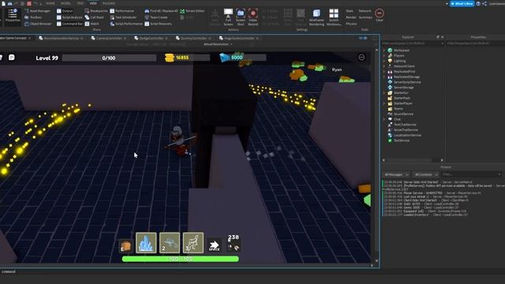This screenshot has height=284, width=505.
Task: Toggle Stats display
Action: click(x=350, y=11)
